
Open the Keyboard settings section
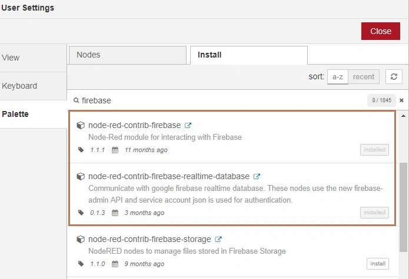click(33, 86)
